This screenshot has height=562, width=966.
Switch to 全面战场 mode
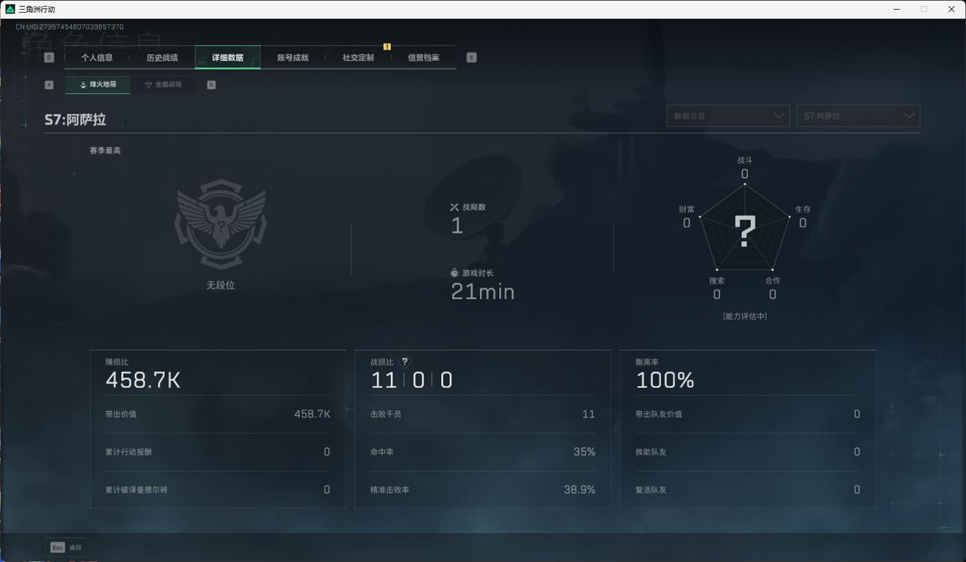[x=164, y=84]
